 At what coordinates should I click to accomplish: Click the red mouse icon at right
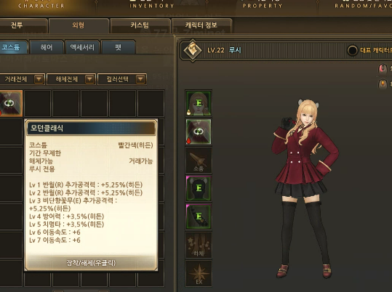tap(383, 69)
